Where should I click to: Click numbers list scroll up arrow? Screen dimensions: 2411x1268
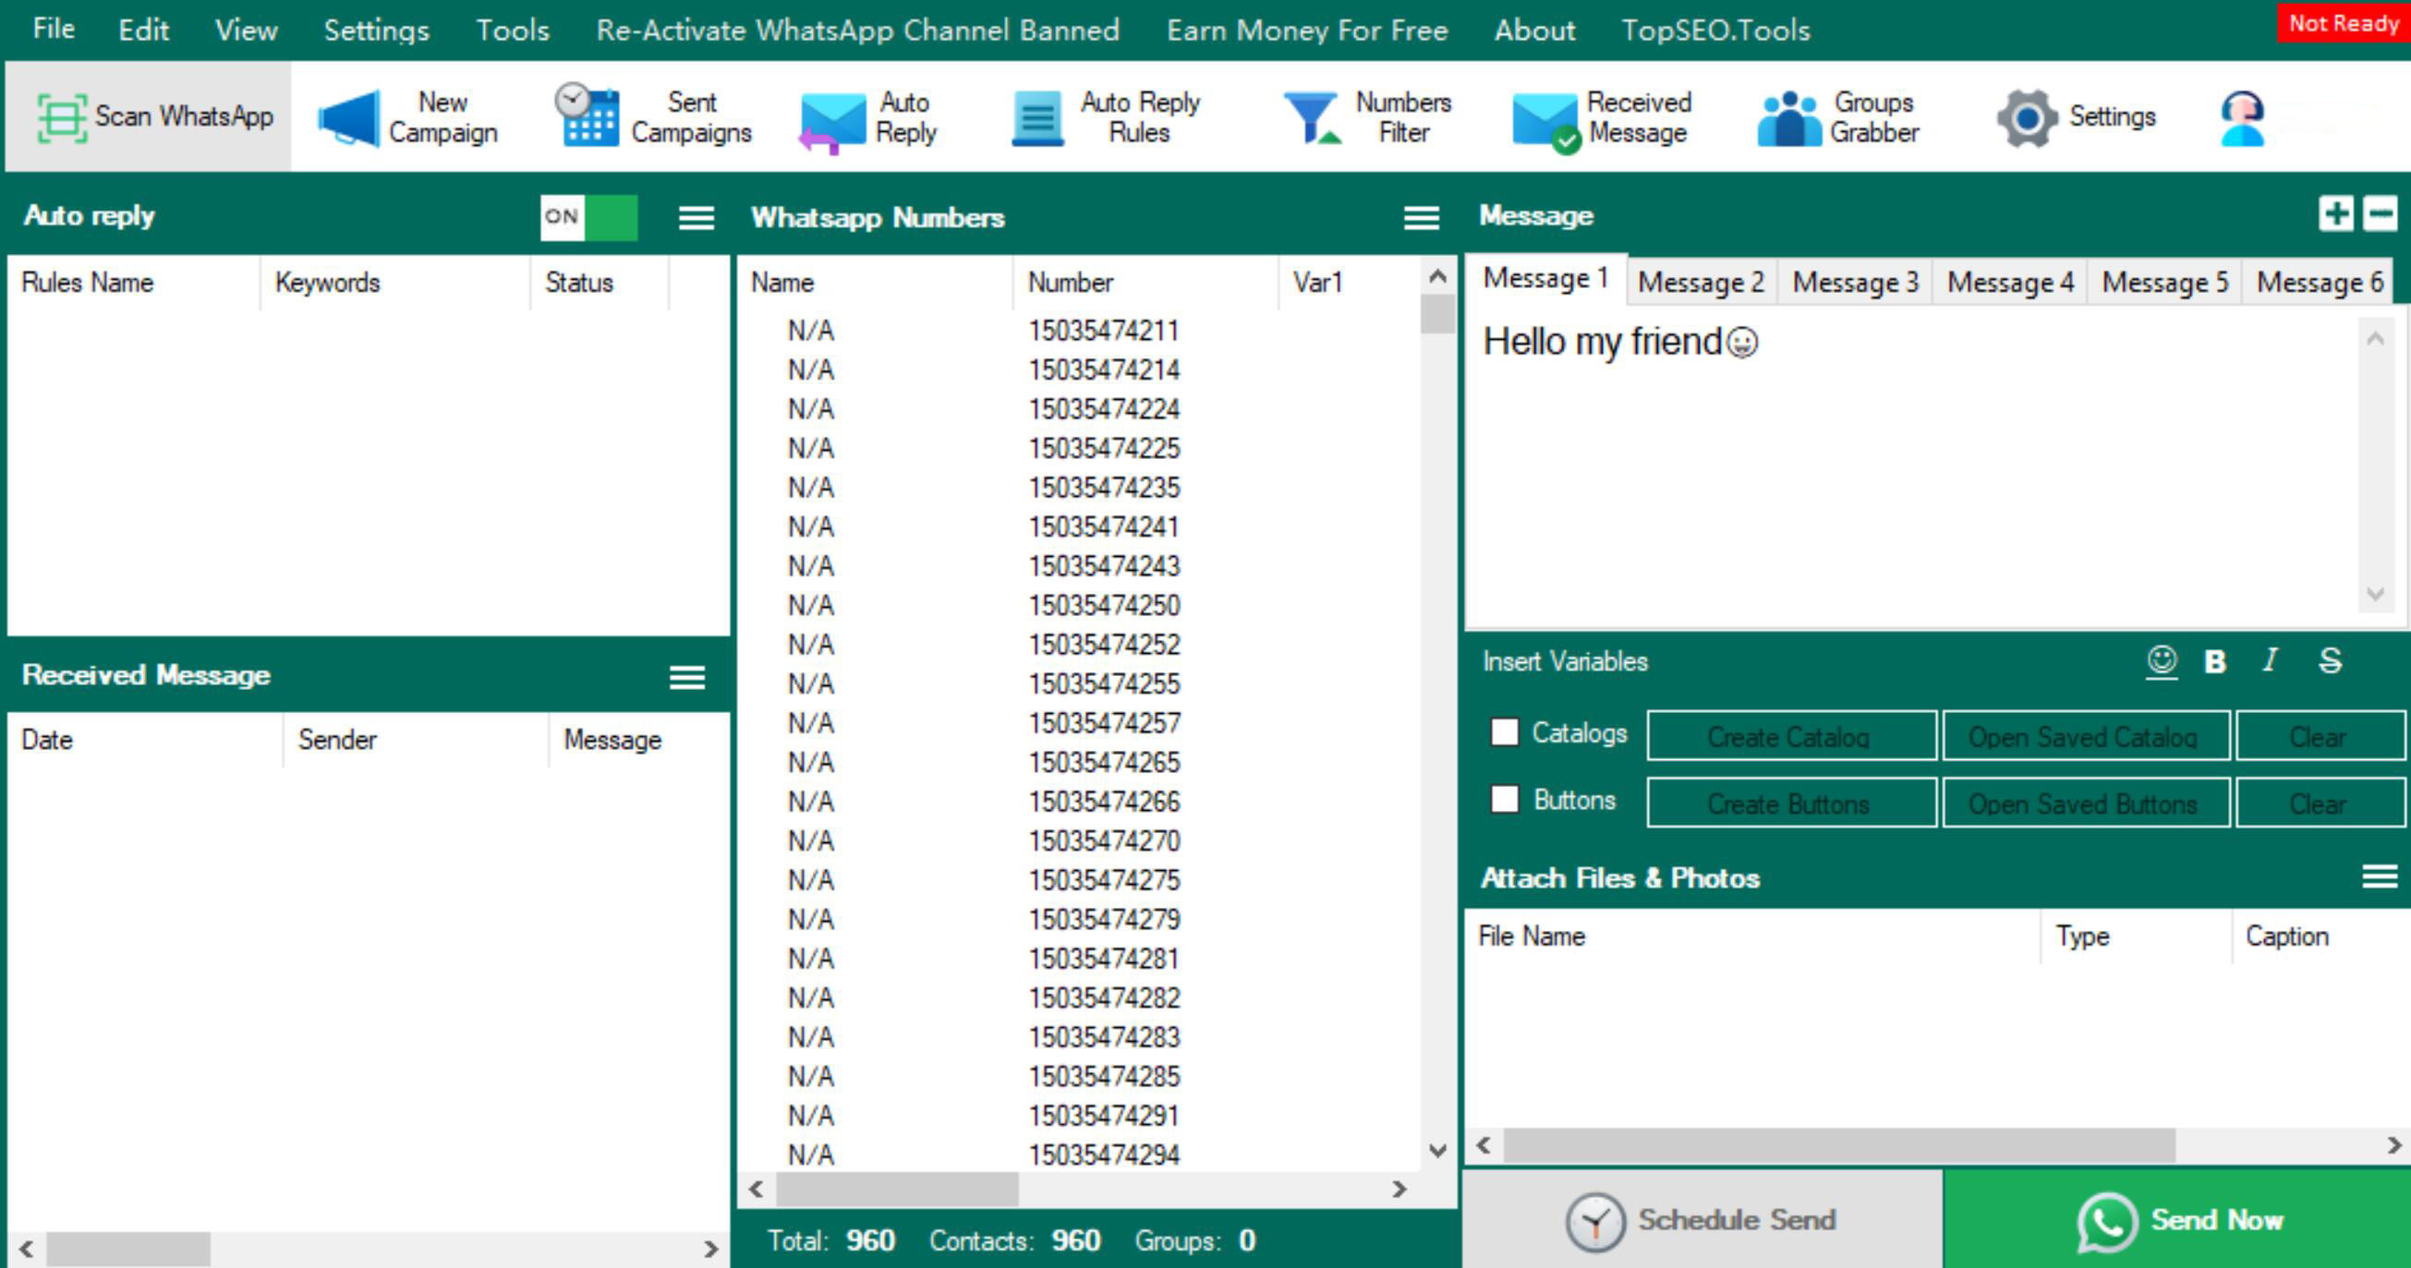(x=1437, y=276)
